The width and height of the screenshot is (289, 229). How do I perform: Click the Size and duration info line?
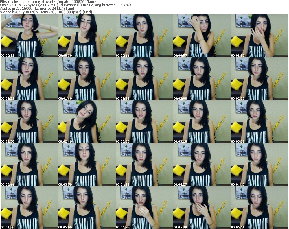click(66, 5)
